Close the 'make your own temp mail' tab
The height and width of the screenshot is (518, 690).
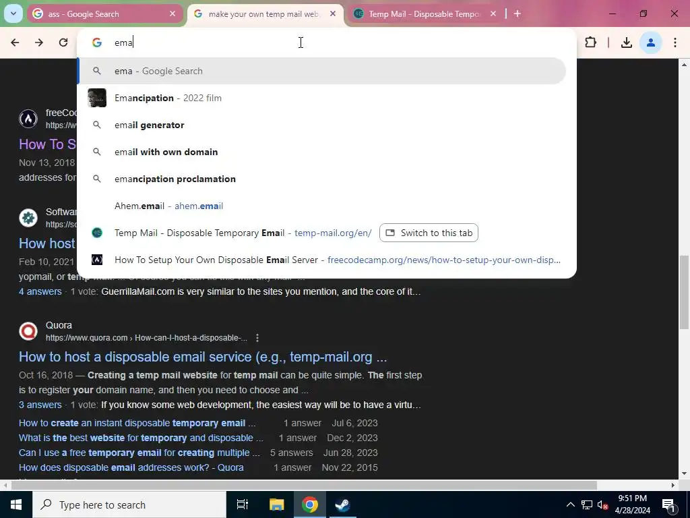click(333, 14)
